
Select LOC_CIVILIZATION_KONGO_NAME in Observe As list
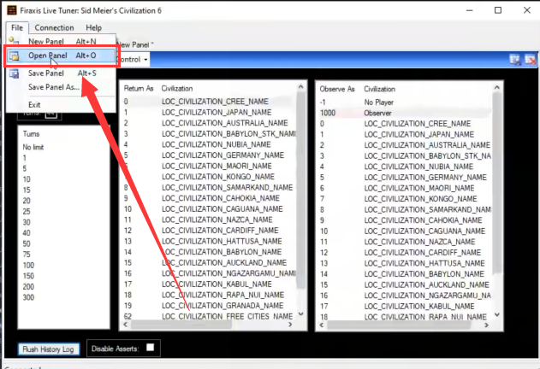pyautogui.click(x=405, y=199)
